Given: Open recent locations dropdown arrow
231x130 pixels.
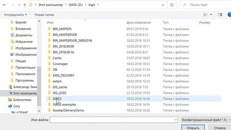Looking at the screenshot, I should pyautogui.click(x=19, y=5).
